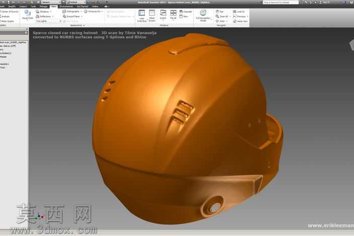This screenshot has width=354, height=236.
Task: Select the Solid Bodies(1) browser node
Action: (6, 53)
